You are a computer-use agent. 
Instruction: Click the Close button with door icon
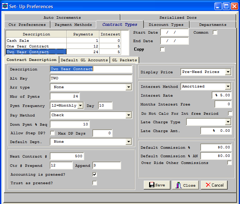pos(185,185)
